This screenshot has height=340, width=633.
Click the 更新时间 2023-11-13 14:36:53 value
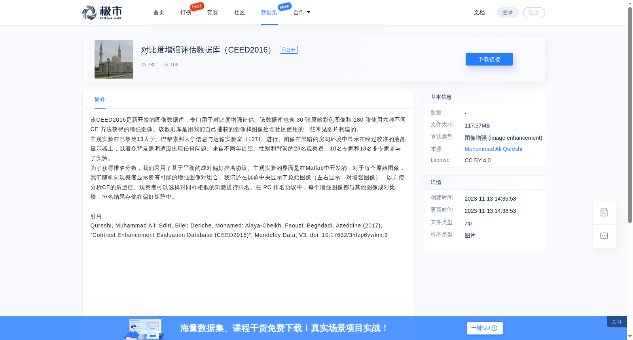(x=491, y=211)
